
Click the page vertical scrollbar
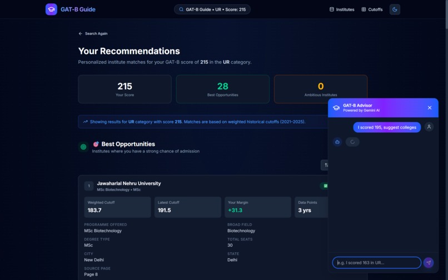[x=446, y=14]
